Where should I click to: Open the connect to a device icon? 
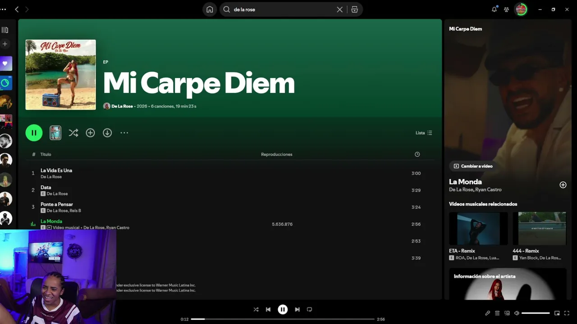(507, 313)
